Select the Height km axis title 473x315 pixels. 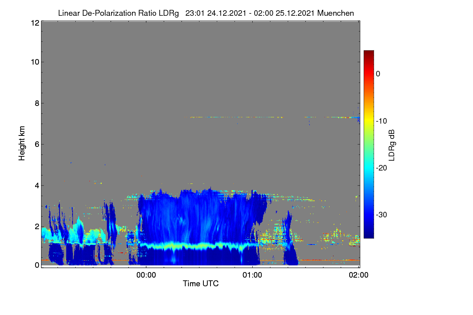[x=22, y=143]
